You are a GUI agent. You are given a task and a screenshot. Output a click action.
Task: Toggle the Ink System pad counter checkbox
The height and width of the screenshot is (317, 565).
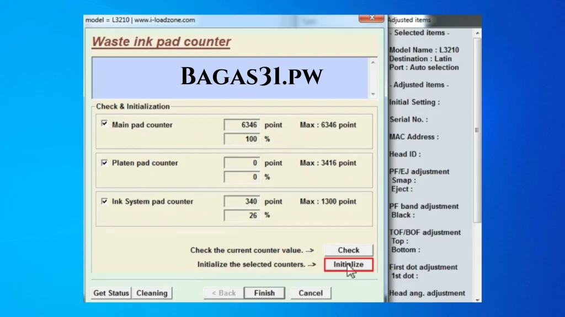click(104, 201)
